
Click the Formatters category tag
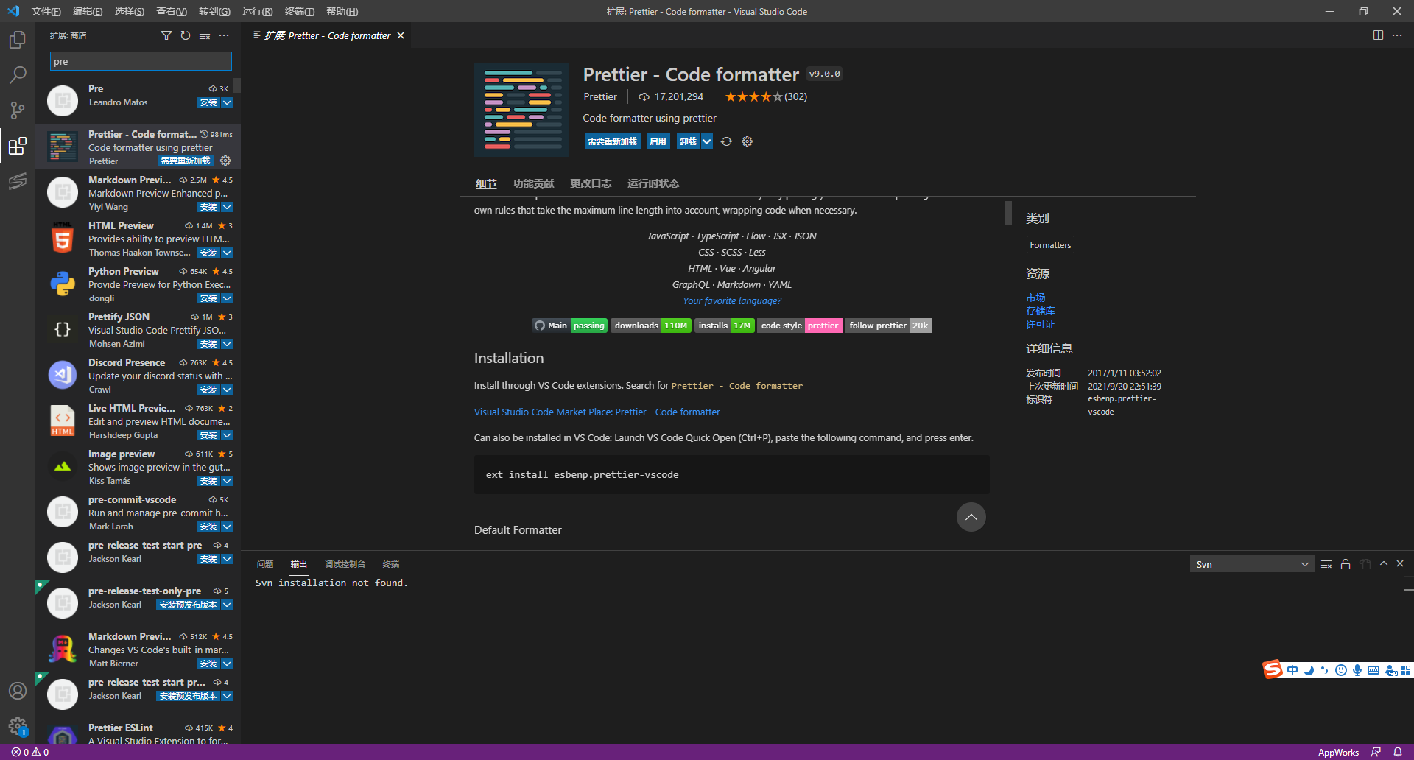1050,244
